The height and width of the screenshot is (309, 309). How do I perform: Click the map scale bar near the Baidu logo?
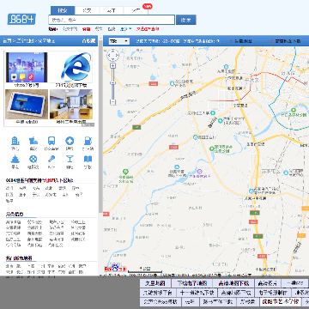click(145, 270)
